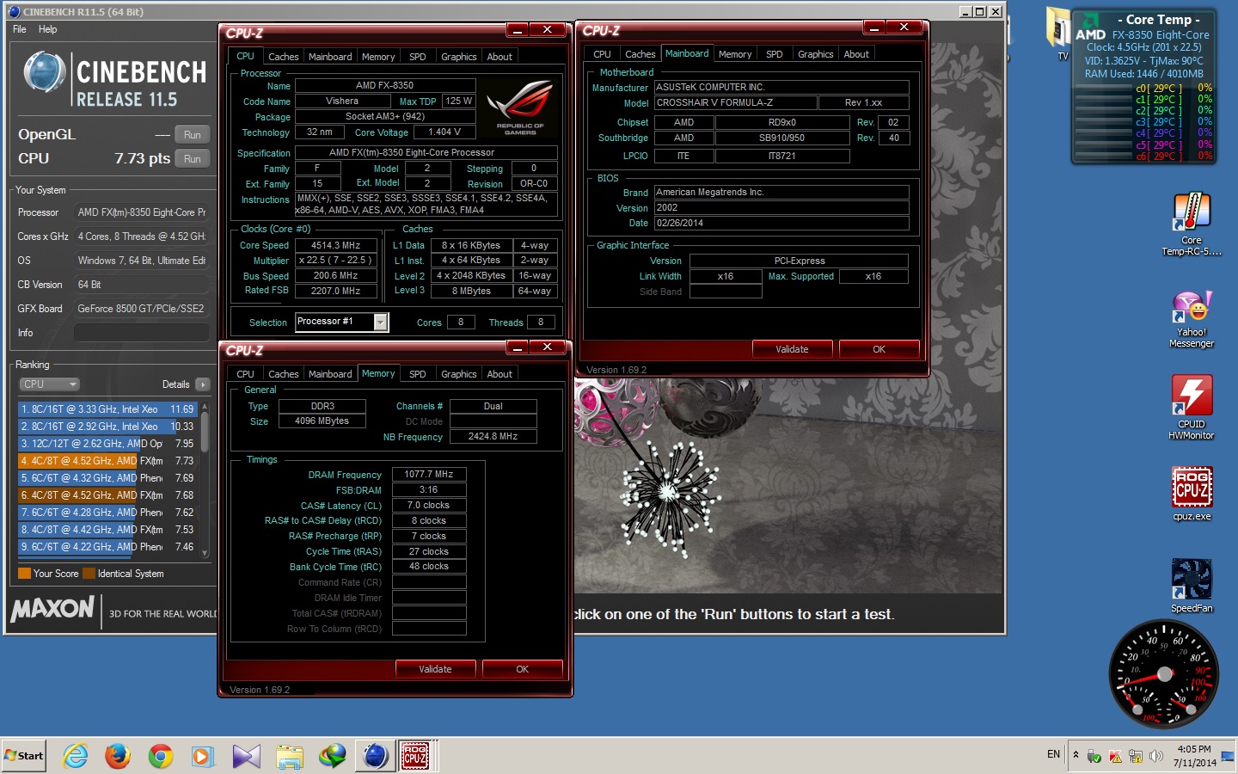Viewport: 1238px width, 774px height.
Task: Click OK in the Mainboard CPU-Z window
Action: click(x=879, y=349)
